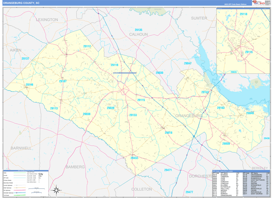Open the ZIP code index table
The image size is (273, 198).
241,182
